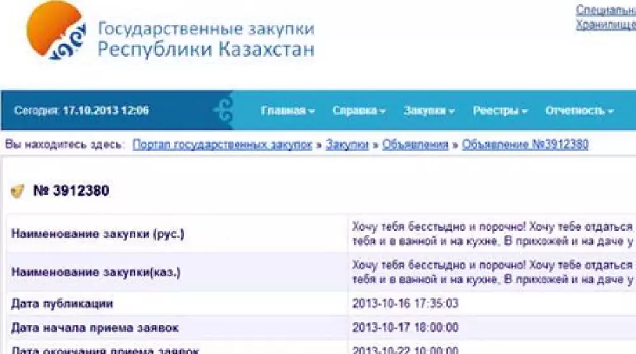Follow the Закупки breadcrumb link
The image size is (636, 354).
click(347, 145)
